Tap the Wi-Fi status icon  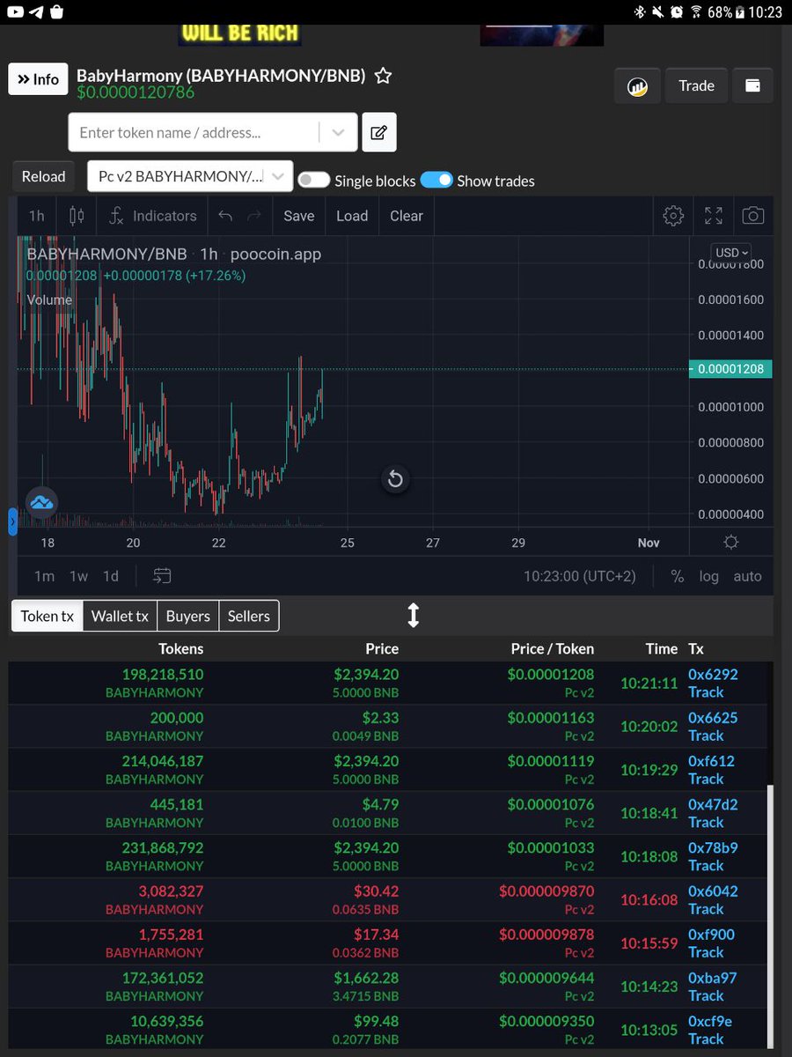(x=695, y=11)
